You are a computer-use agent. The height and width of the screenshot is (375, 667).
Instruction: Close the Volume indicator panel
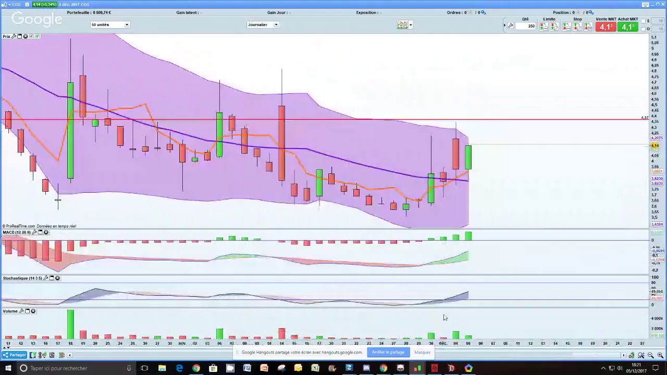pyautogui.click(x=33, y=311)
